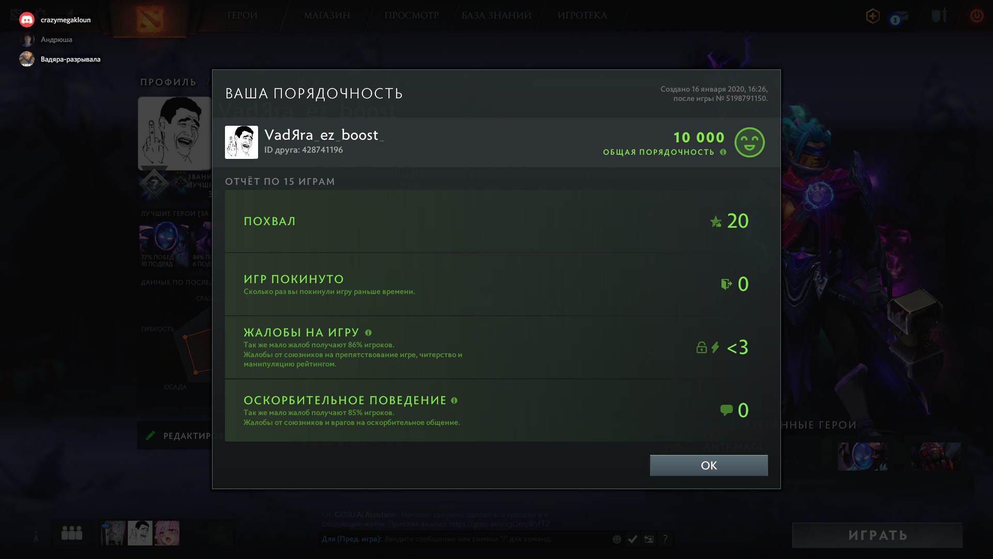The width and height of the screenshot is (993, 559).
Task: Confirm the dialog with OK button
Action: click(709, 465)
